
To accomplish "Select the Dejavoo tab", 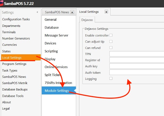I will point(87,20).
